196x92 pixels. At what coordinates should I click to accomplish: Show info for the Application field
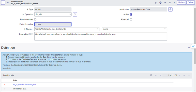pos(170,9)
